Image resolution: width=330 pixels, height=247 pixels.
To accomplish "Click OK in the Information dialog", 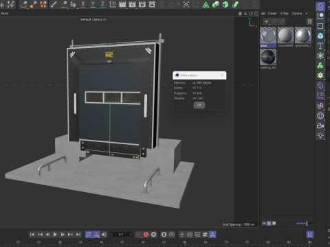I will (199, 105).
